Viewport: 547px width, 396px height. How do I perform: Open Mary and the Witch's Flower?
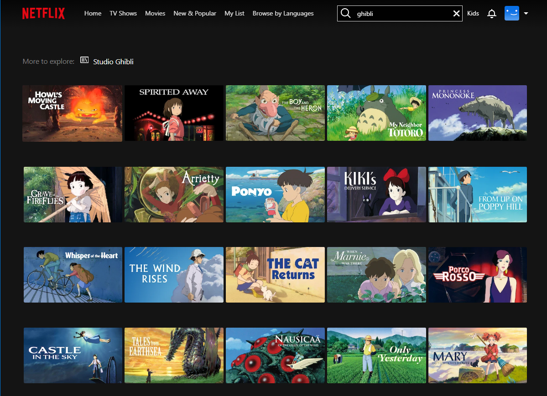click(x=478, y=355)
